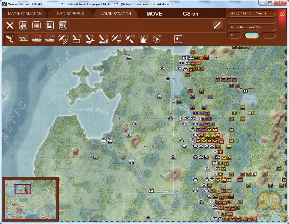Click the up-arrow button on mode toolbar

(x=178, y=39)
